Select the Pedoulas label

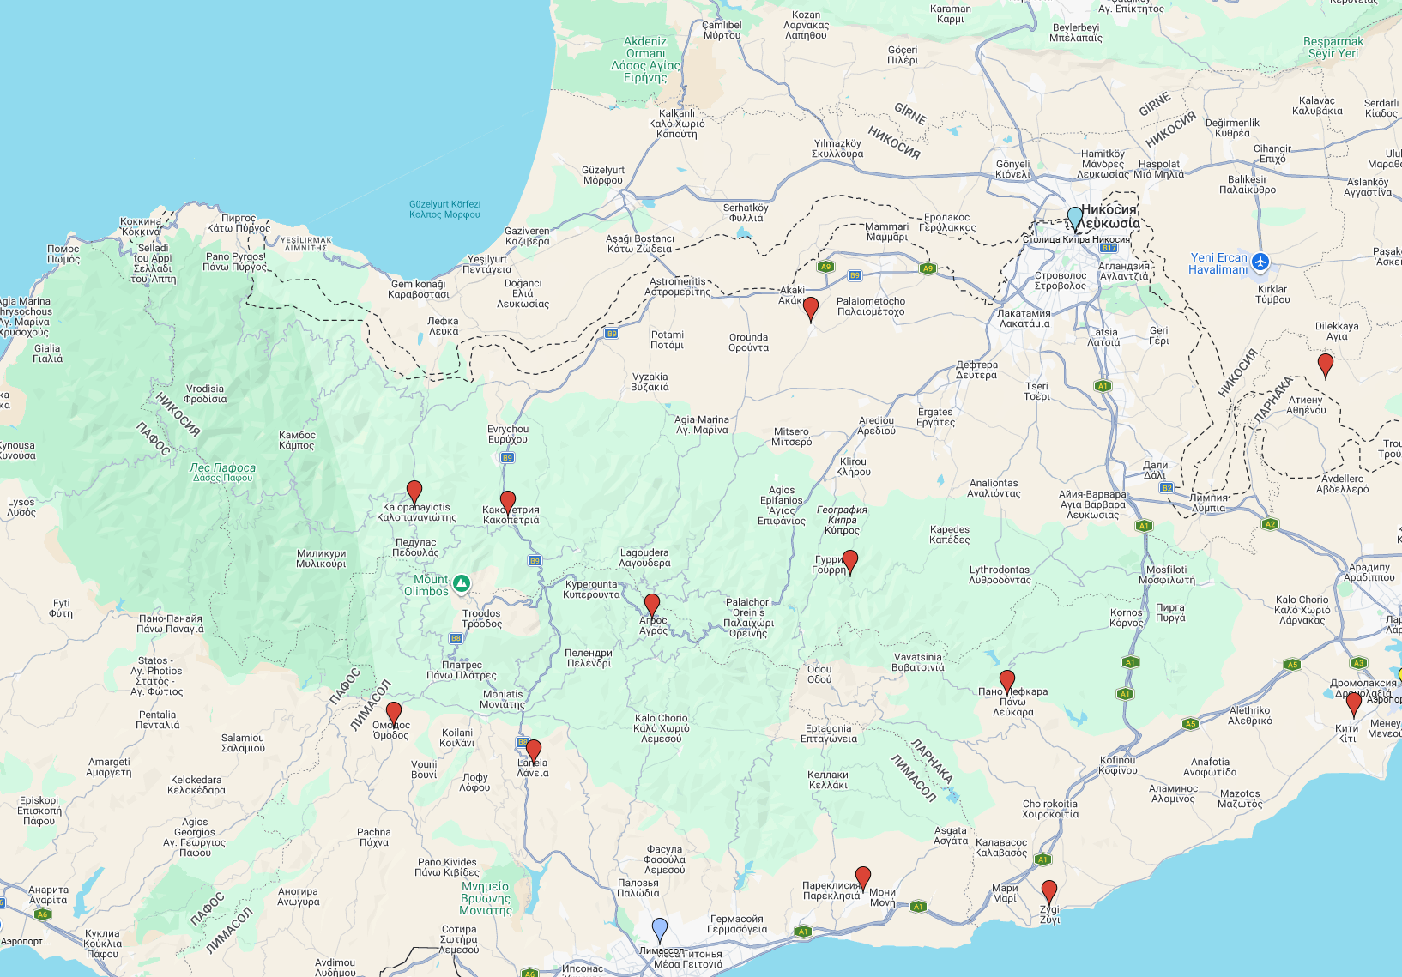(x=416, y=547)
